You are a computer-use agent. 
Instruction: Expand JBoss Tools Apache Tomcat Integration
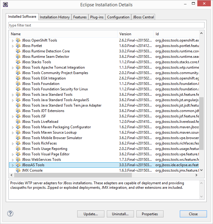click(x=13, y=68)
